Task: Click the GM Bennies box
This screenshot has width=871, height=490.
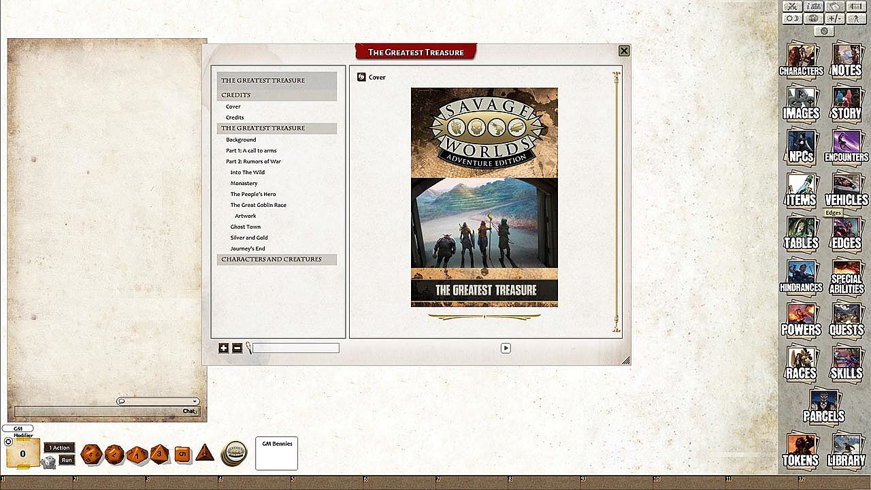Action: click(276, 453)
